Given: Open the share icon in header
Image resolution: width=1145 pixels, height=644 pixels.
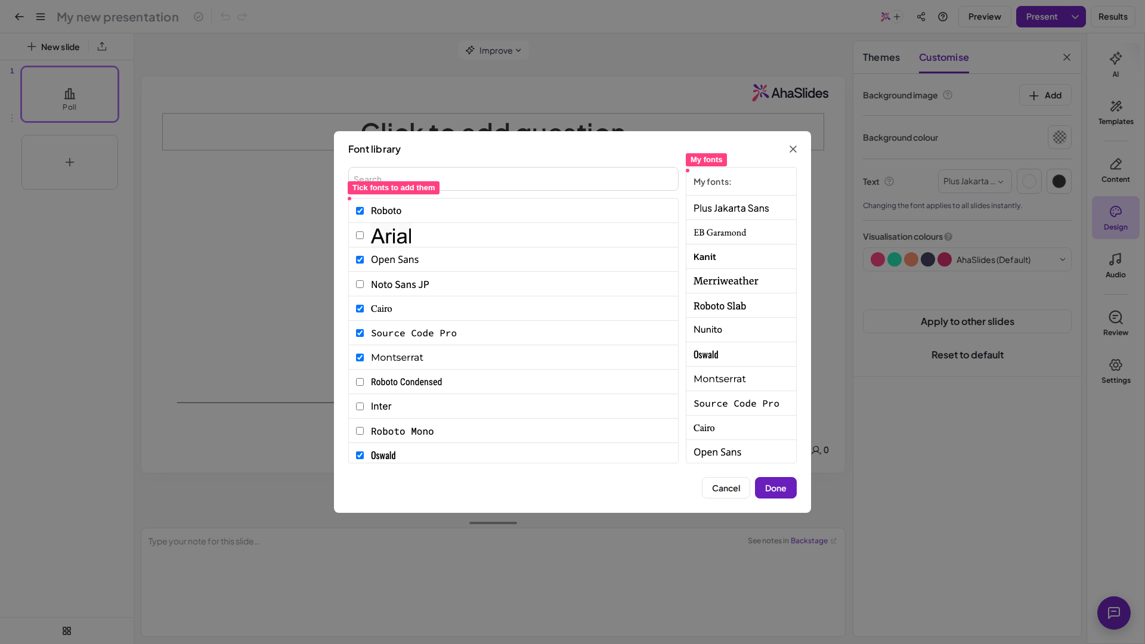Looking at the screenshot, I should (x=921, y=17).
